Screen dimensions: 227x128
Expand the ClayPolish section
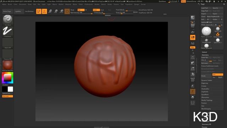pyautogui.click(x=205, y=92)
